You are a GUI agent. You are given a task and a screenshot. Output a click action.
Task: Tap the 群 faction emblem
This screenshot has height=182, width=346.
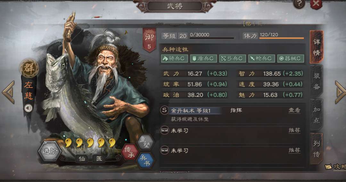29,68
